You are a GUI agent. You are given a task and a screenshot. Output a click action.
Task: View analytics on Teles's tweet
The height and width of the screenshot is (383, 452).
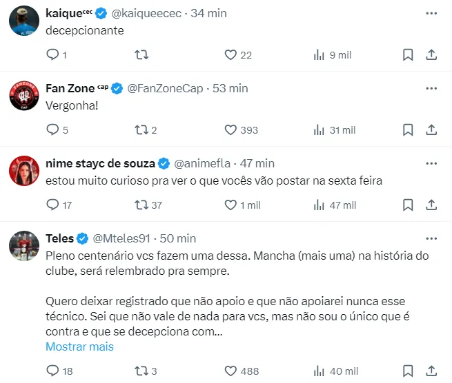[319, 371]
